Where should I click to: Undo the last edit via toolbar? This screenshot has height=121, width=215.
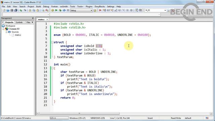click(x=21, y=10)
